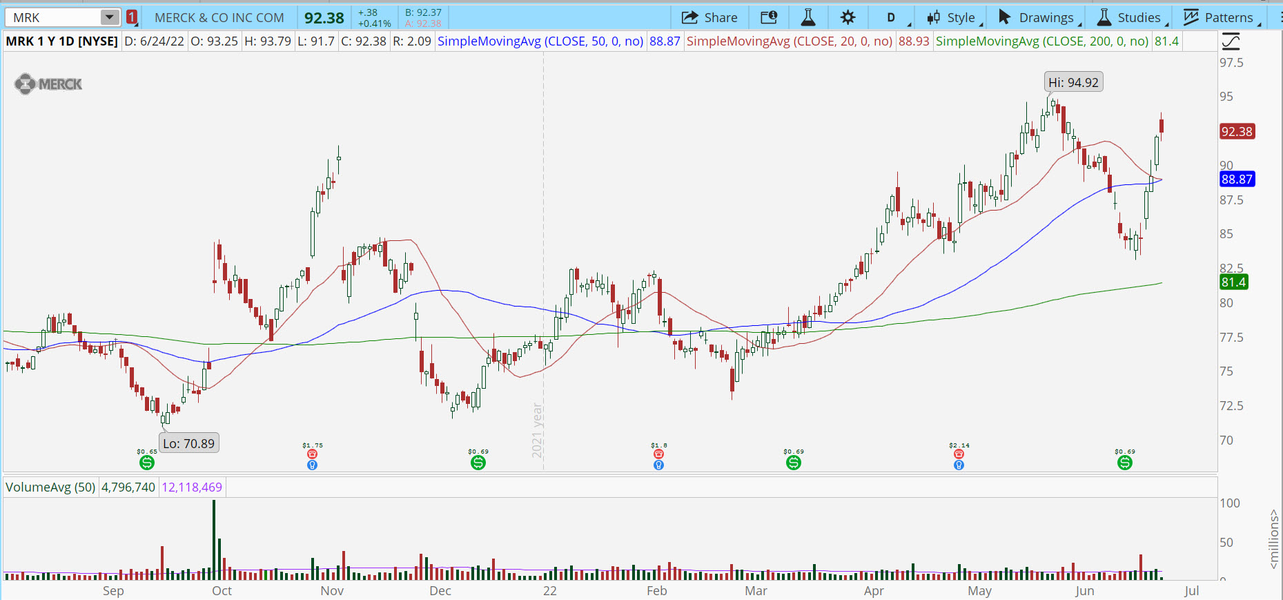Click the 97.5 price axis label

(1231, 63)
